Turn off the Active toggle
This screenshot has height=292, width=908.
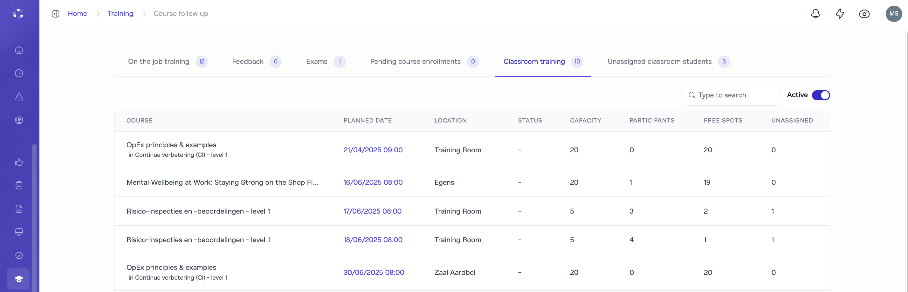821,95
